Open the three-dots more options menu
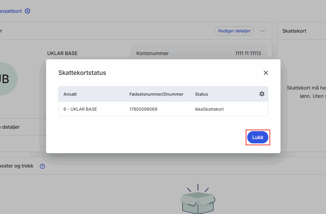Screen dimensions: 326x214 (x=263, y=31)
